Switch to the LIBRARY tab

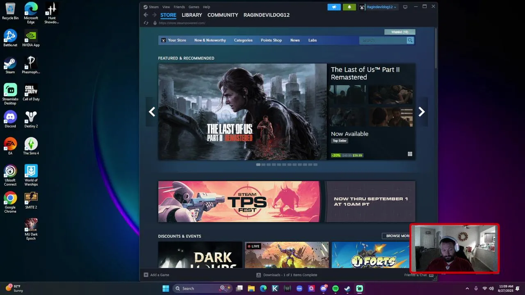pyautogui.click(x=192, y=15)
